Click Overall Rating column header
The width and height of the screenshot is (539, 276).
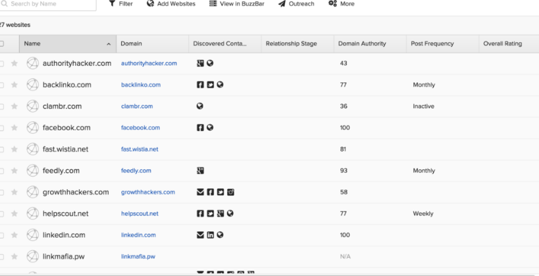click(509, 43)
